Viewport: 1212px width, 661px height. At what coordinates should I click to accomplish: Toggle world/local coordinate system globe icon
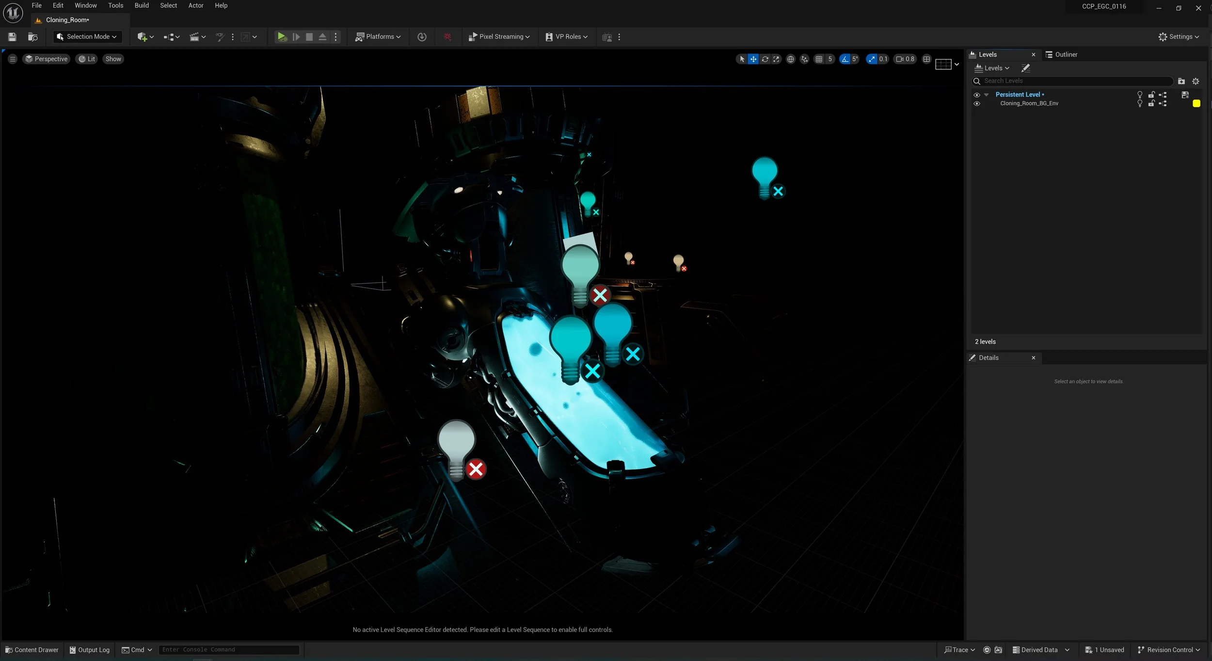pyautogui.click(x=790, y=59)
